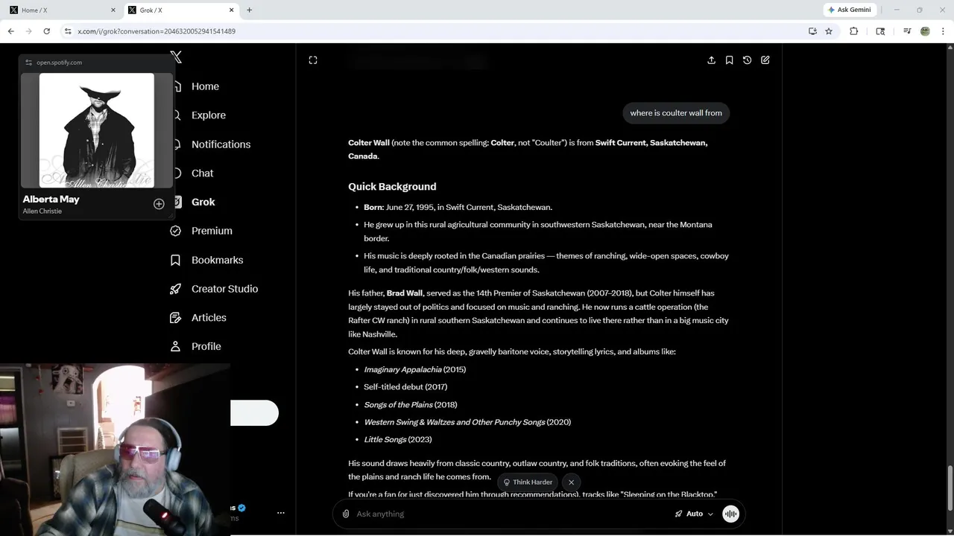Click the Creator Studio rocket icon
The width and height of the screenshot is (954, 536).
tap(176, 289)
